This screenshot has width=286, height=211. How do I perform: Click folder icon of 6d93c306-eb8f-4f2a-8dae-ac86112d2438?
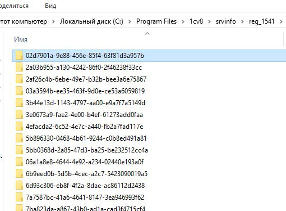coord(19,186)
